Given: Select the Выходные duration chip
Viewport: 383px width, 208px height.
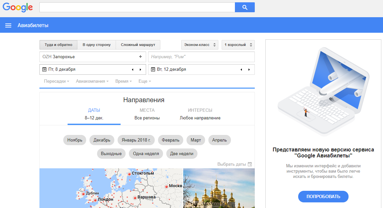Looking at the screenshot, I should (111, 154).
